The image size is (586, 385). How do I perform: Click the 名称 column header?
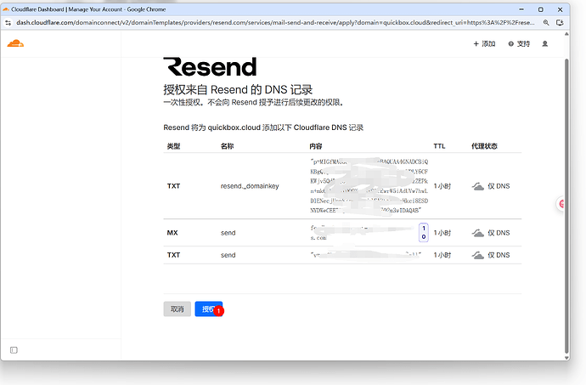point(228,146)
